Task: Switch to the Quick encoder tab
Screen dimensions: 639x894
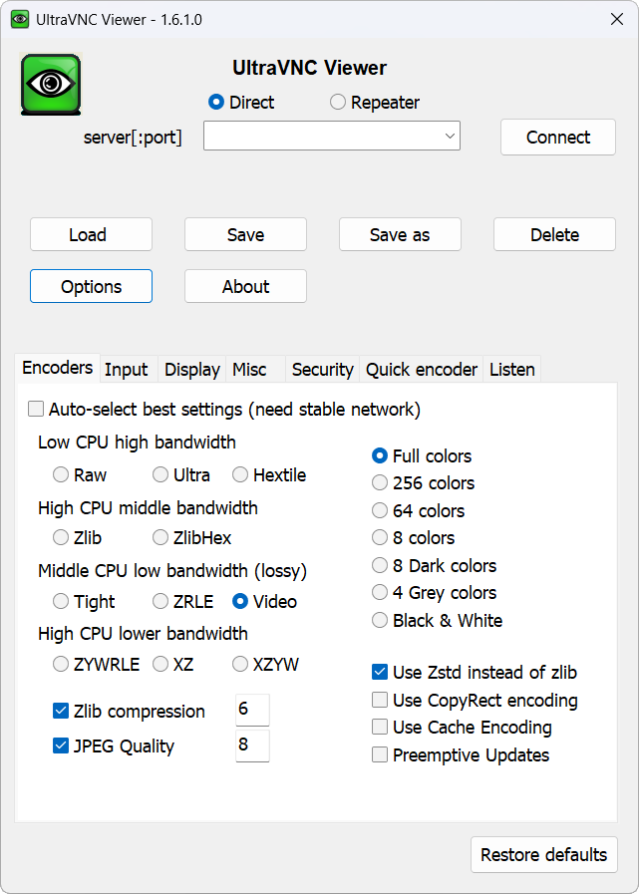Action: click(421, 370)
